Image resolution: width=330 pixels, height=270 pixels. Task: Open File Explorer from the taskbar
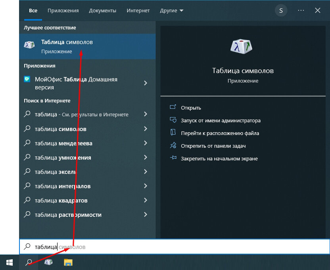click(68, 262)
